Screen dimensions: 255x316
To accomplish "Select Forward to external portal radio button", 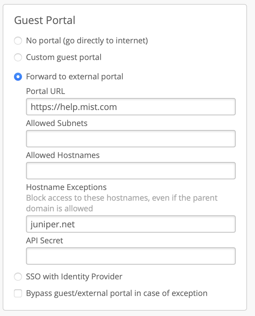I will [x=18, y=77].
